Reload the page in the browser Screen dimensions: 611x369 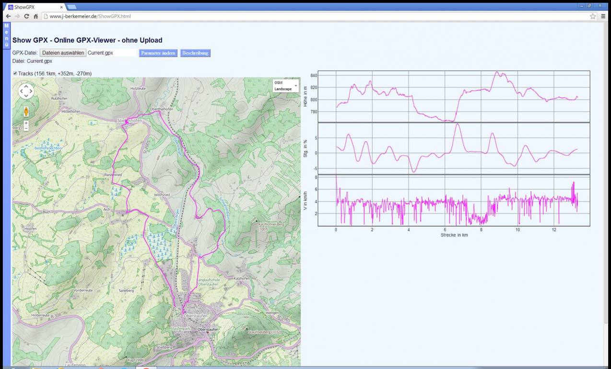(26, 16)
